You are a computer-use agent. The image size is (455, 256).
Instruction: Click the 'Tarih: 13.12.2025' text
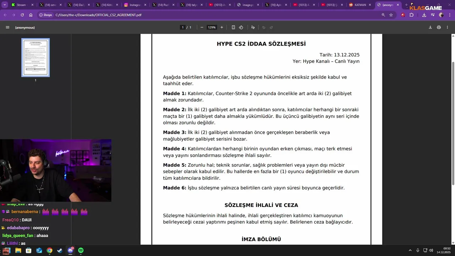point(339,55)
